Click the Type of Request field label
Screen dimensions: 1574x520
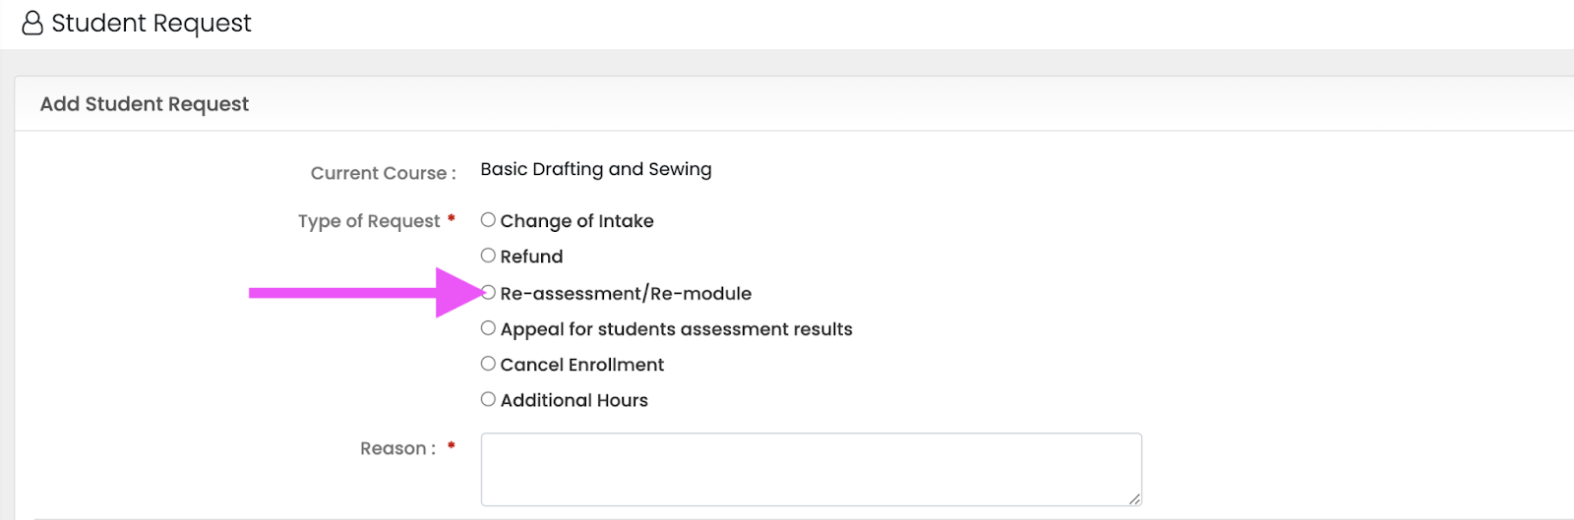pos(369,221)
